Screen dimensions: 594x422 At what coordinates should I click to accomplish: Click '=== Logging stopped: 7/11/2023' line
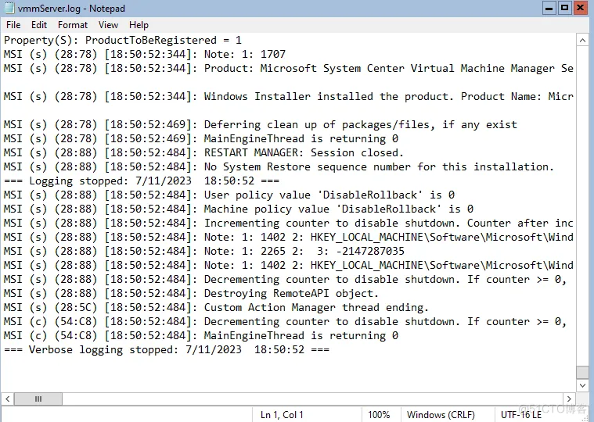[x=142, y=181]
